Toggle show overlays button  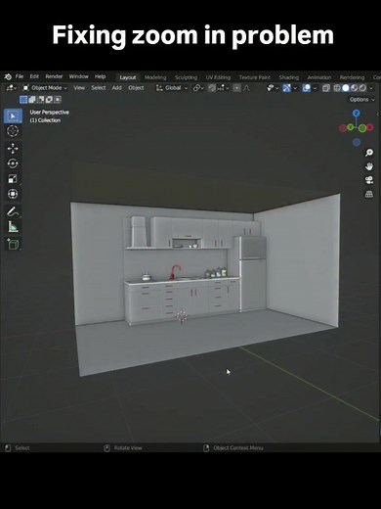click(x=307, y=88)
